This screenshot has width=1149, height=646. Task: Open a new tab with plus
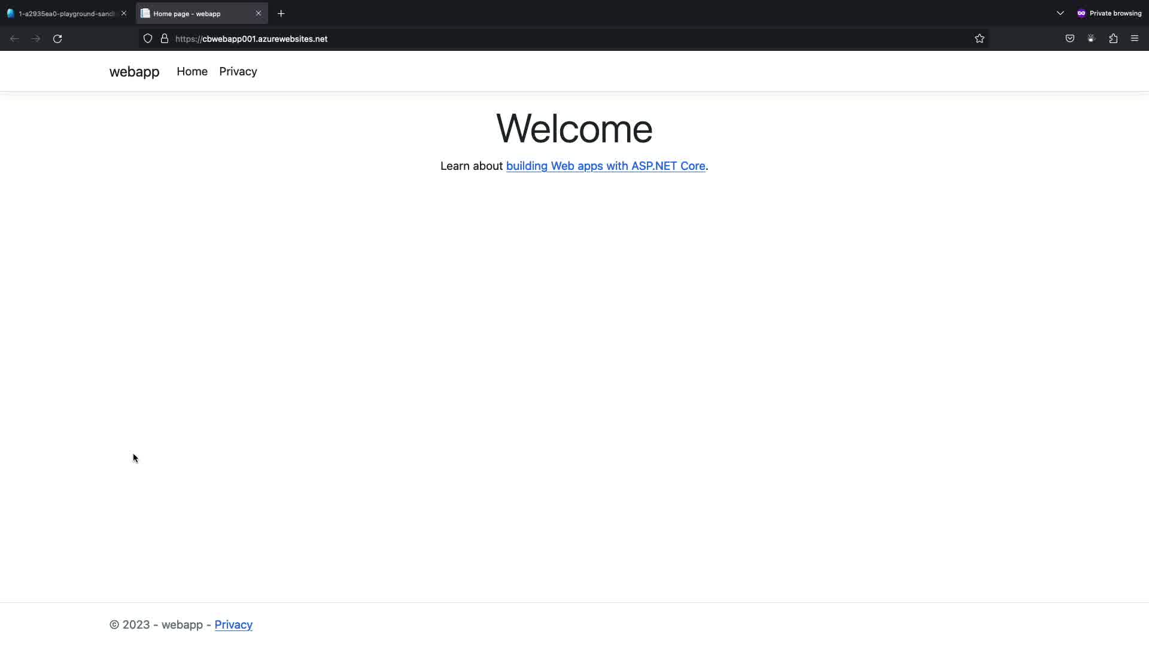(281, 13)
